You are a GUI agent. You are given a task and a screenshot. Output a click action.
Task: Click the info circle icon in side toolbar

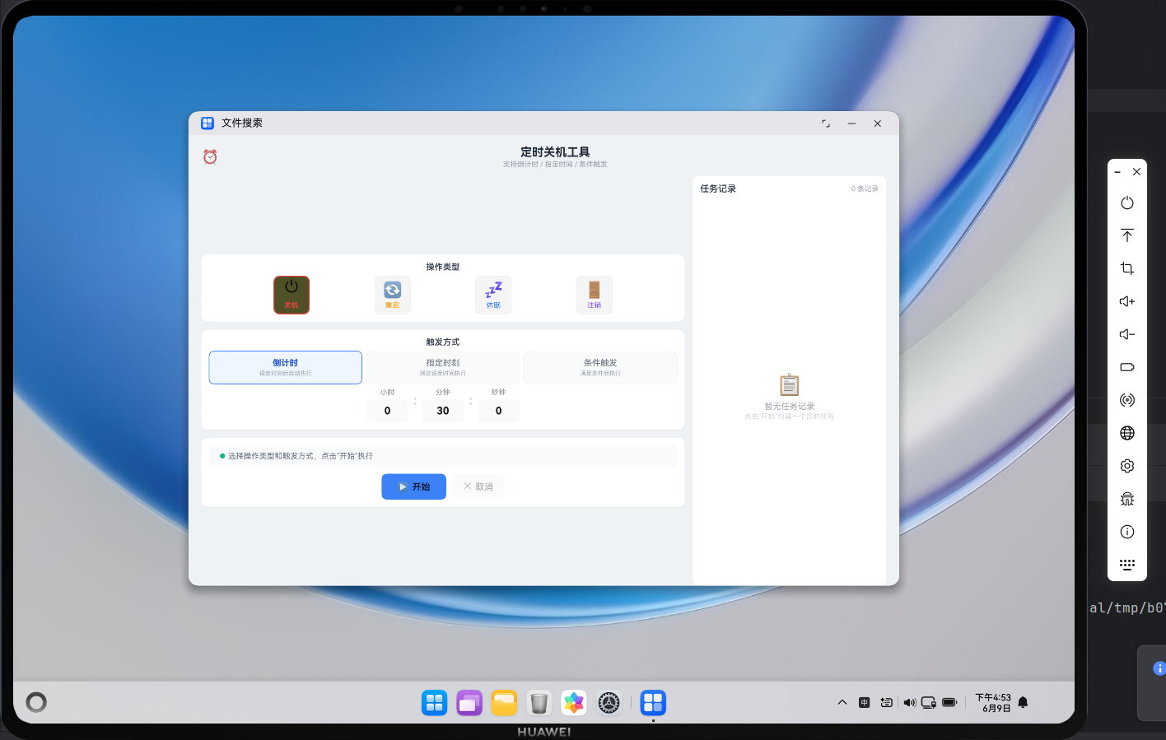click(x=1127, y=532)
